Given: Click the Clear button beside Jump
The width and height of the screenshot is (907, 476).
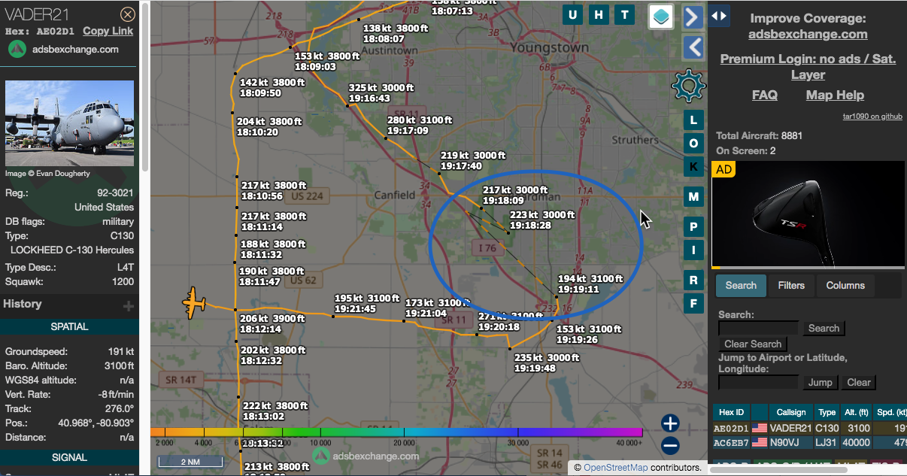Looking at the screenshot, I should click(x=858, y=382).
